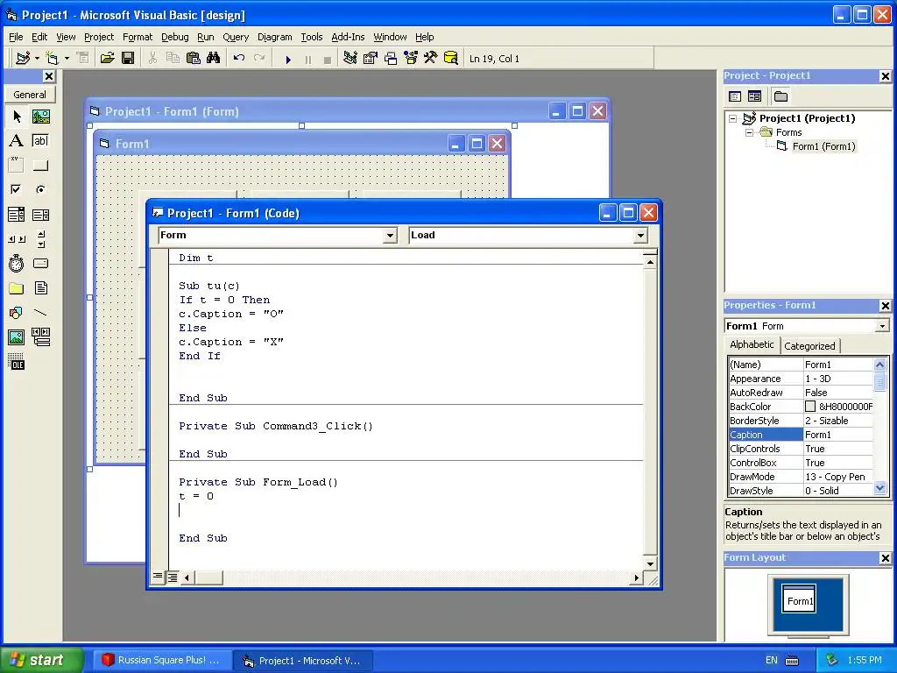Click Open Project toolbar icon

coord(107,59)
